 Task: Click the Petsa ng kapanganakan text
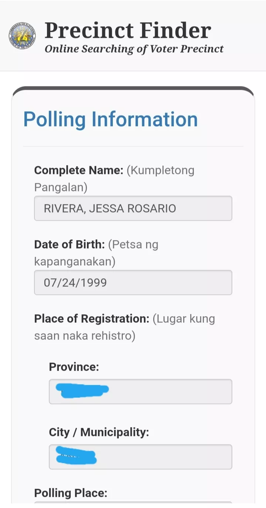coord(96,253)
